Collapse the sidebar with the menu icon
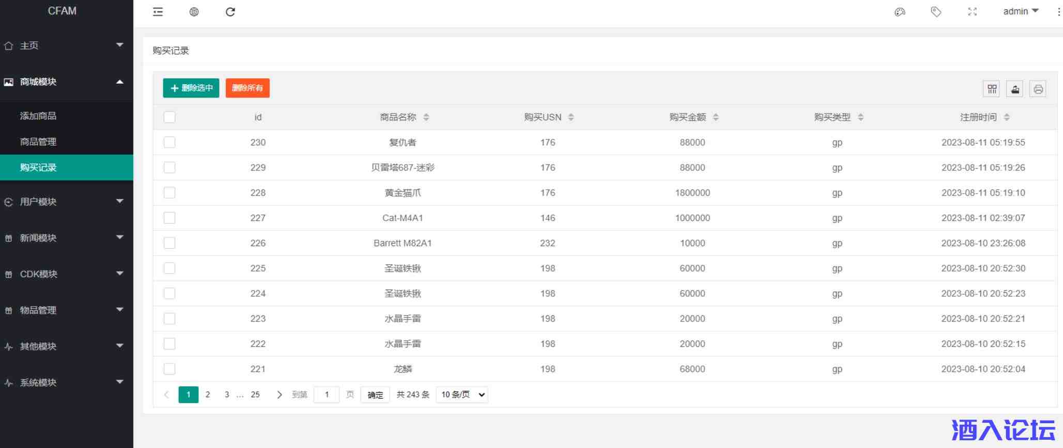 point(158,12)
